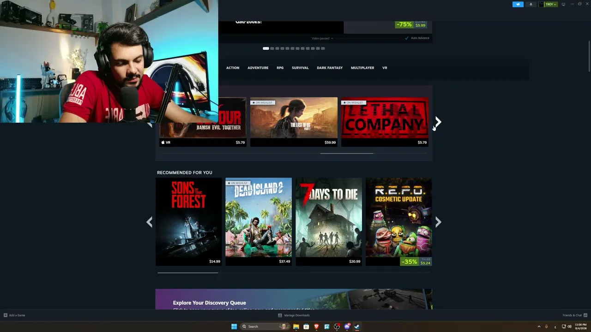
Task: Click the user avatar beside TROY
Action: pos(542,4)
